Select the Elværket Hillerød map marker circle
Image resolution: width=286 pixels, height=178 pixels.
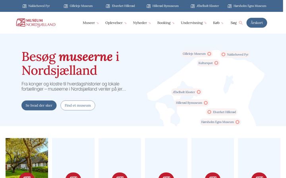pos(209,112)
